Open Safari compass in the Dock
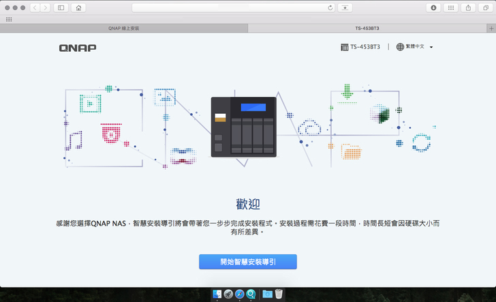Viewport: 496px width, 302px height. tap(239, 295)
